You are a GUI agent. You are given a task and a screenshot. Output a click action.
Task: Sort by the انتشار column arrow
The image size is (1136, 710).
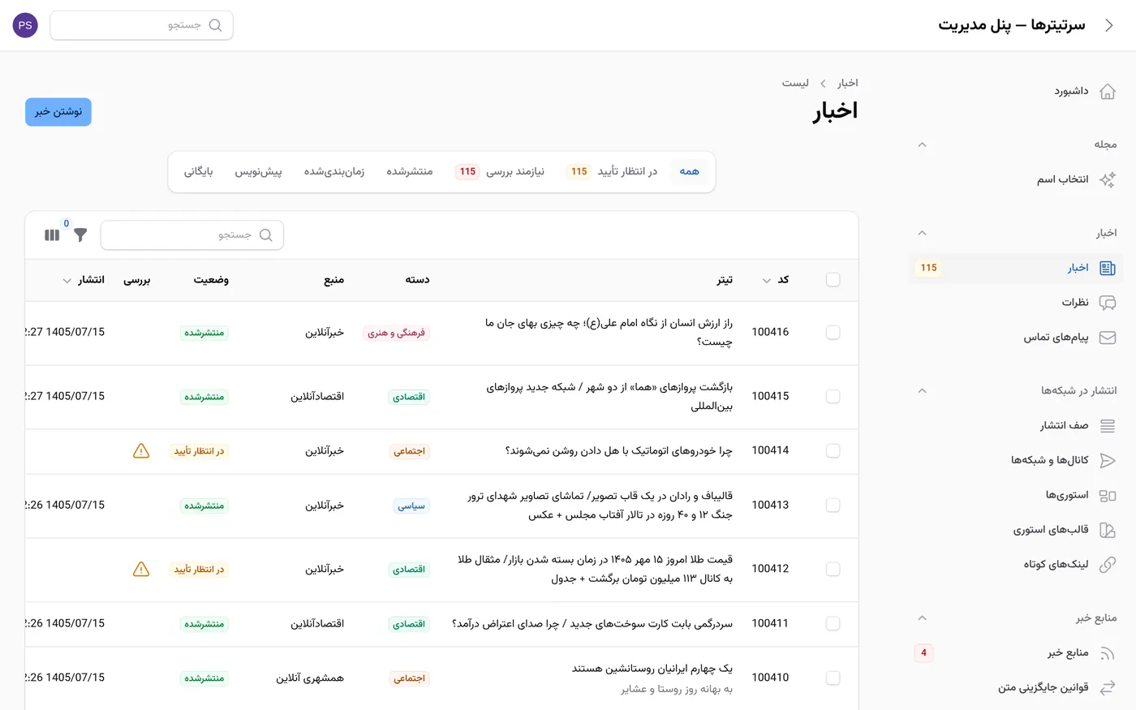(67, 281)
